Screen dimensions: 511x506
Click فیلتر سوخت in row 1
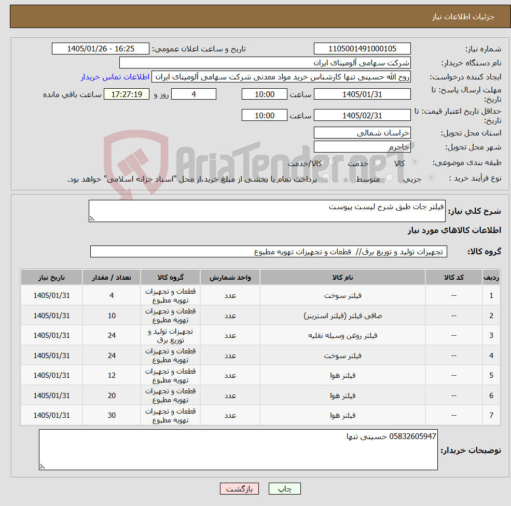342,295
